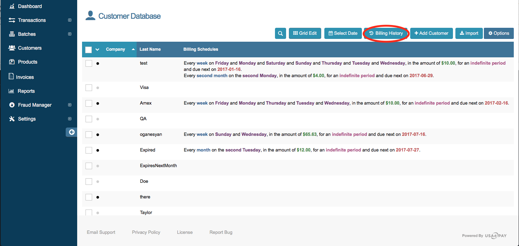This screenshot has height=246, width=519.
Task: Open the search icon above the table
Action: click(280, 33)
